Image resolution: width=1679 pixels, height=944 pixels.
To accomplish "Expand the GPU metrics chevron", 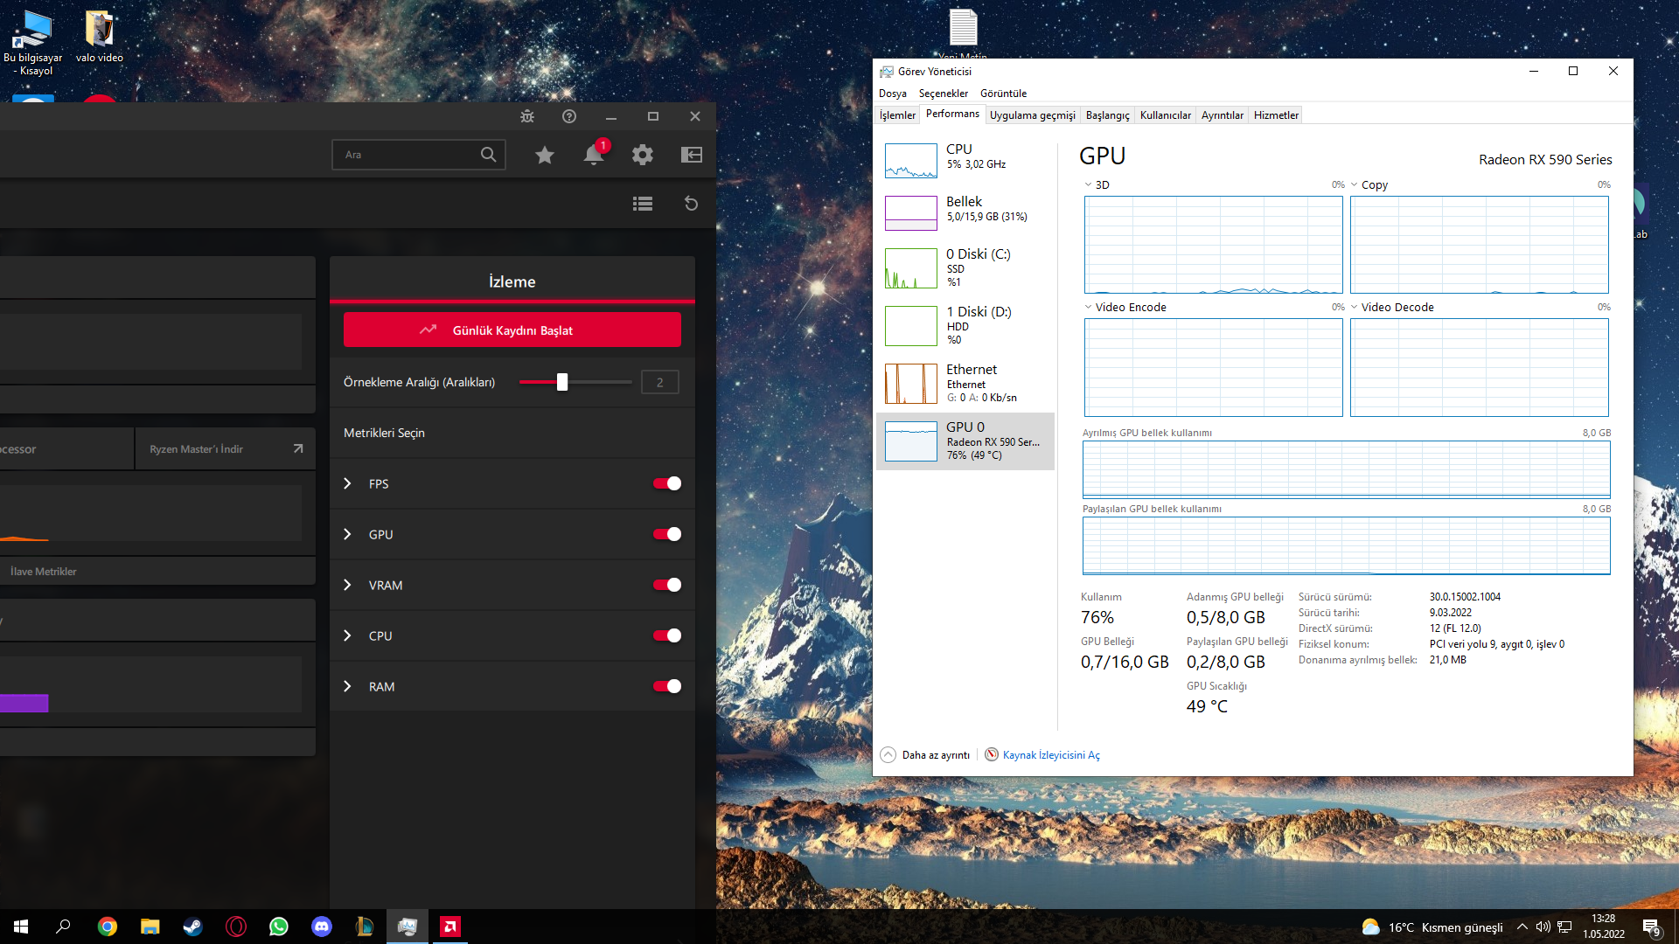I will click(347, 534).
